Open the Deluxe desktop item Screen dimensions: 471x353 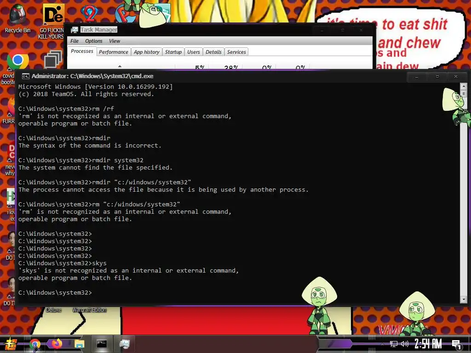point(54,310)
